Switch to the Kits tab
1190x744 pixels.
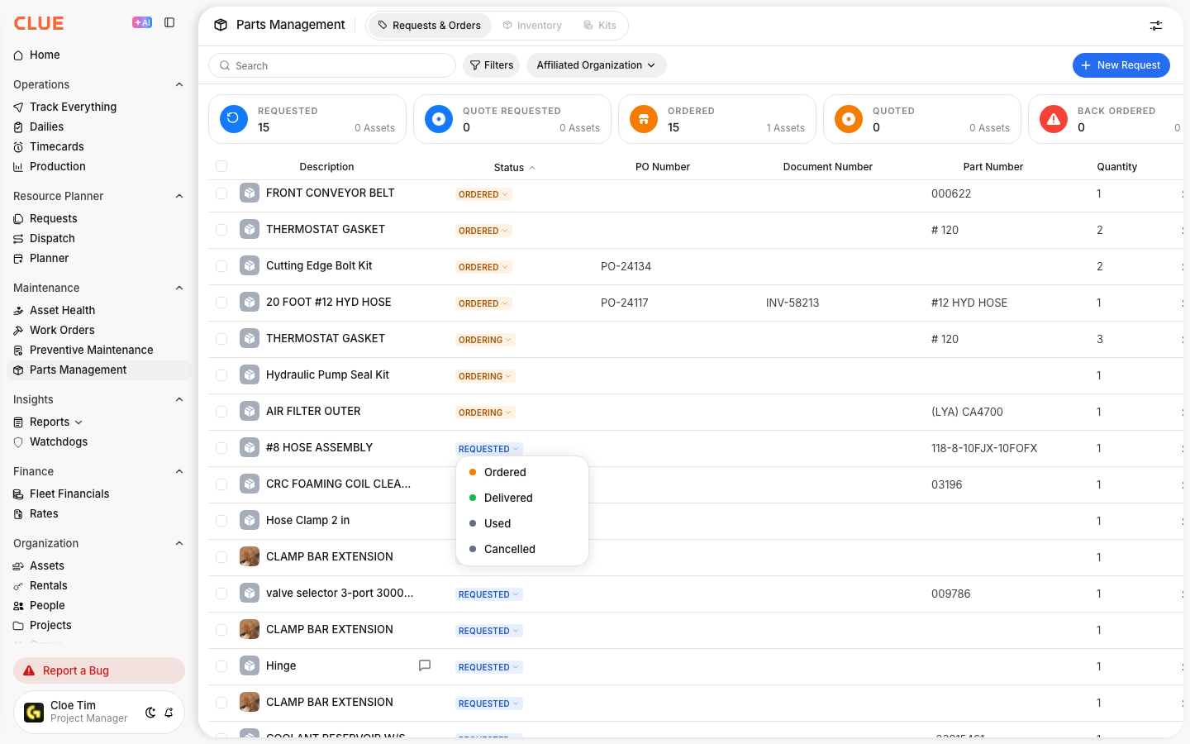click(600, 26)
